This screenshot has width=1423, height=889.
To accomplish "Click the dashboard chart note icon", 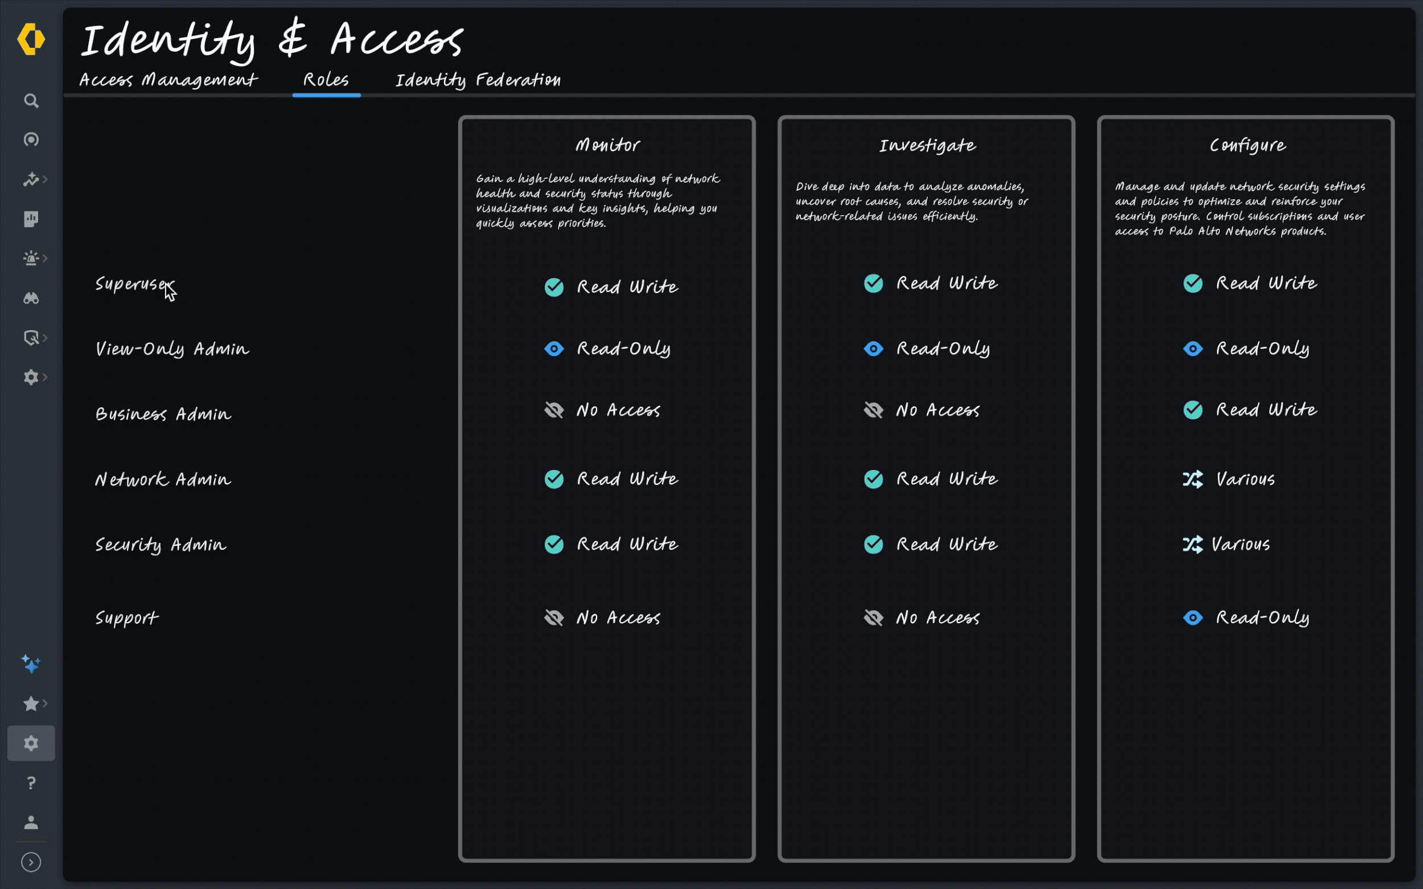I will (31, 219).
